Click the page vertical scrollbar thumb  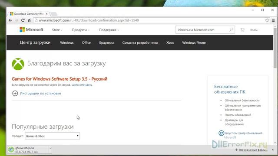(275, 48)
